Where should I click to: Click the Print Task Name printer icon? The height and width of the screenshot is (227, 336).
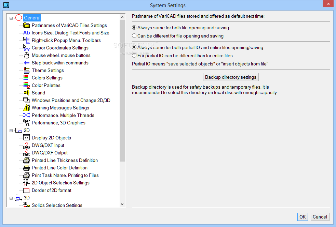(x=27, y=175)
